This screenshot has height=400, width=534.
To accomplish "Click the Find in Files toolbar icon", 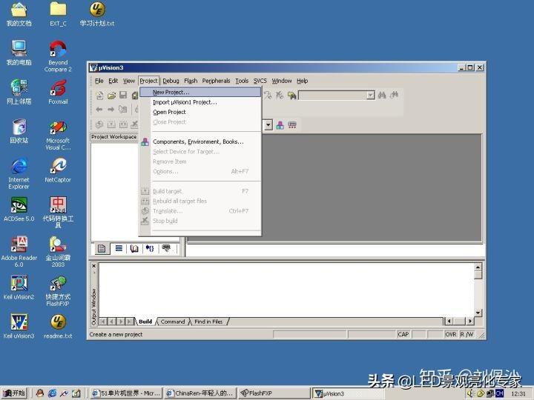I will click(292, 96).
